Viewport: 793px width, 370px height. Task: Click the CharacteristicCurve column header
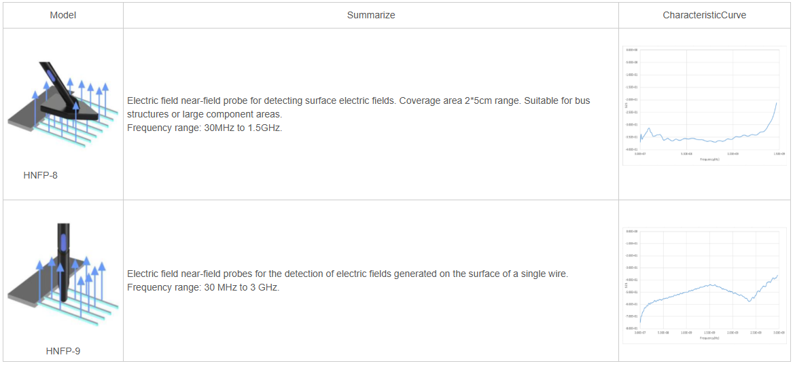pyautogui.click(x=704, y=15)
